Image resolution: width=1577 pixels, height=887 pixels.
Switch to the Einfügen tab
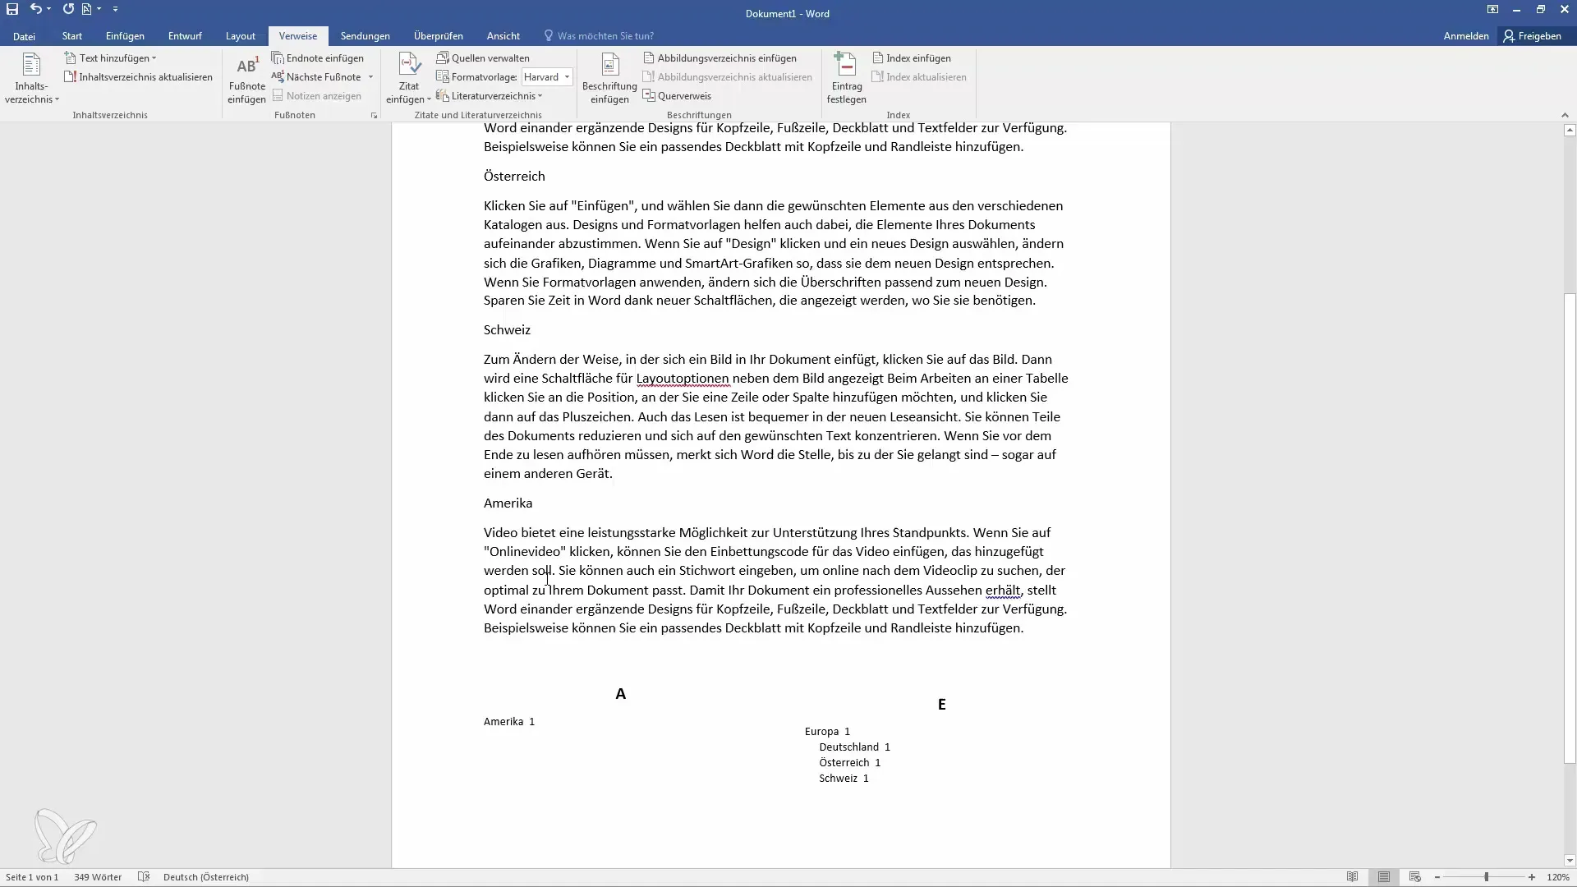(x=125, y=36)
